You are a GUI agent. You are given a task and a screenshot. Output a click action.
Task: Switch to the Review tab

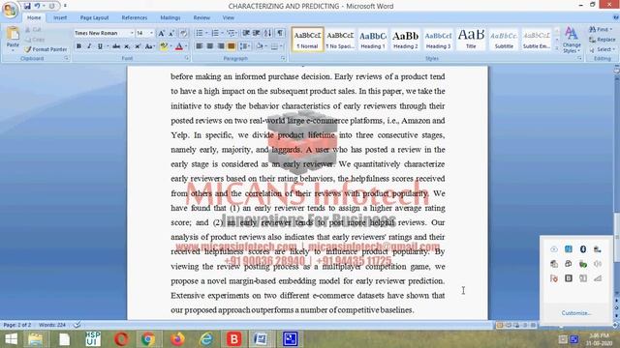click(x=201, y=17)
